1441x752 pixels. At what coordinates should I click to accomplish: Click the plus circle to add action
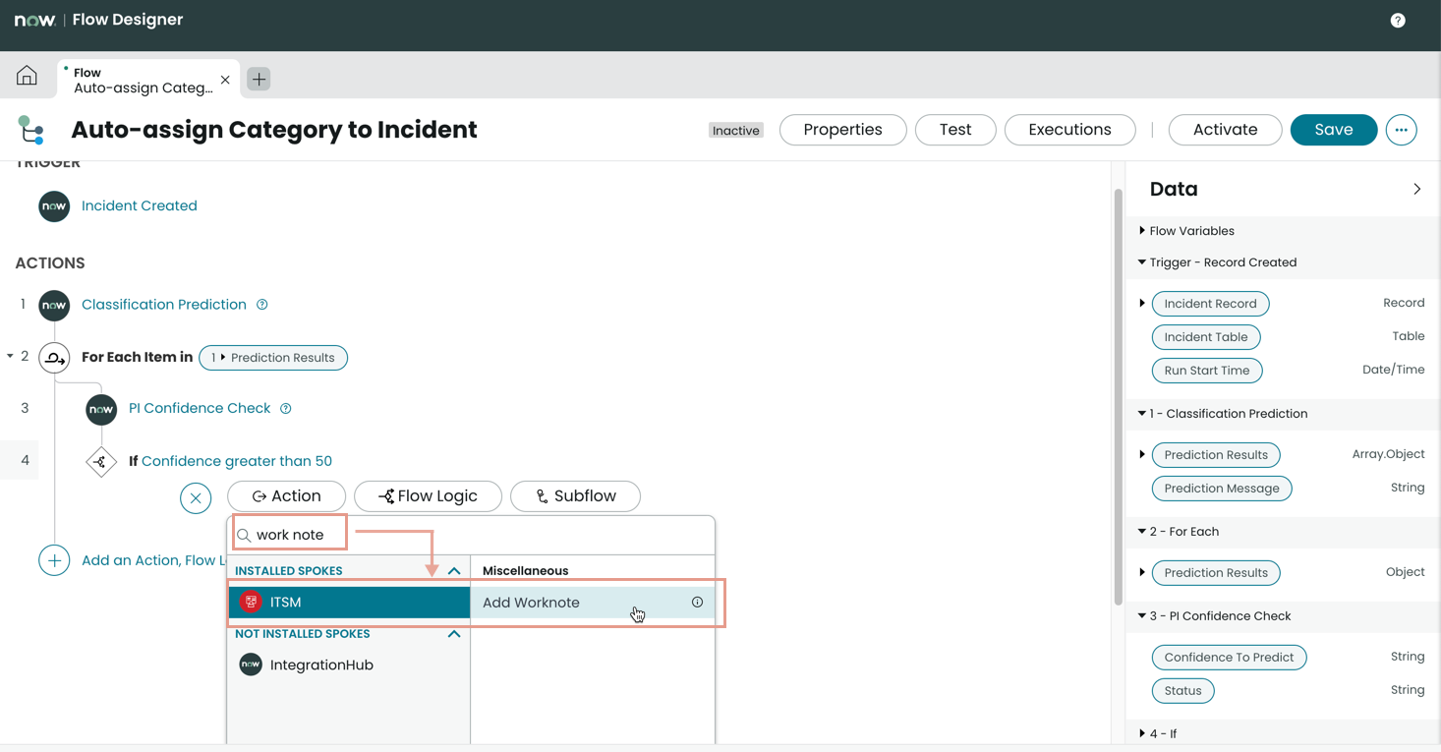click(54, 560)
